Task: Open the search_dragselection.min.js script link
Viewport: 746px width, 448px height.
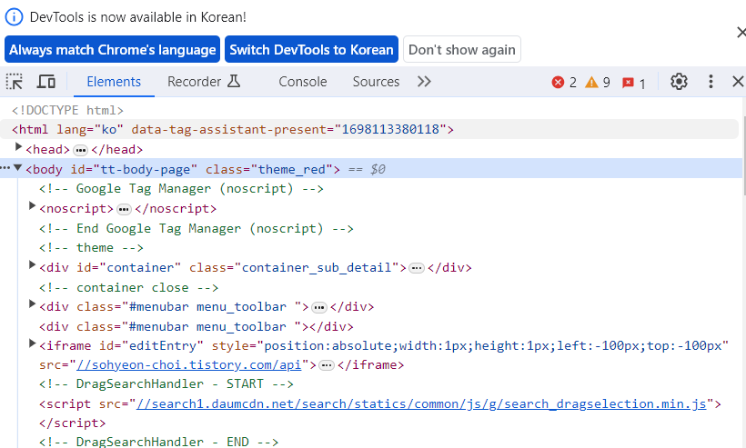Action: point(421,403)
